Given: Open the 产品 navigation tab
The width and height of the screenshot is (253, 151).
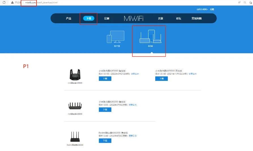Looking at the screenshot, I should [x=69, y=18].
